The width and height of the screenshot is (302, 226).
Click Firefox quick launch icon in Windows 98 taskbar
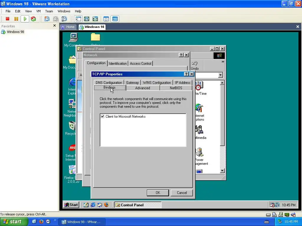pyautogui.click(x=106, y=205)
